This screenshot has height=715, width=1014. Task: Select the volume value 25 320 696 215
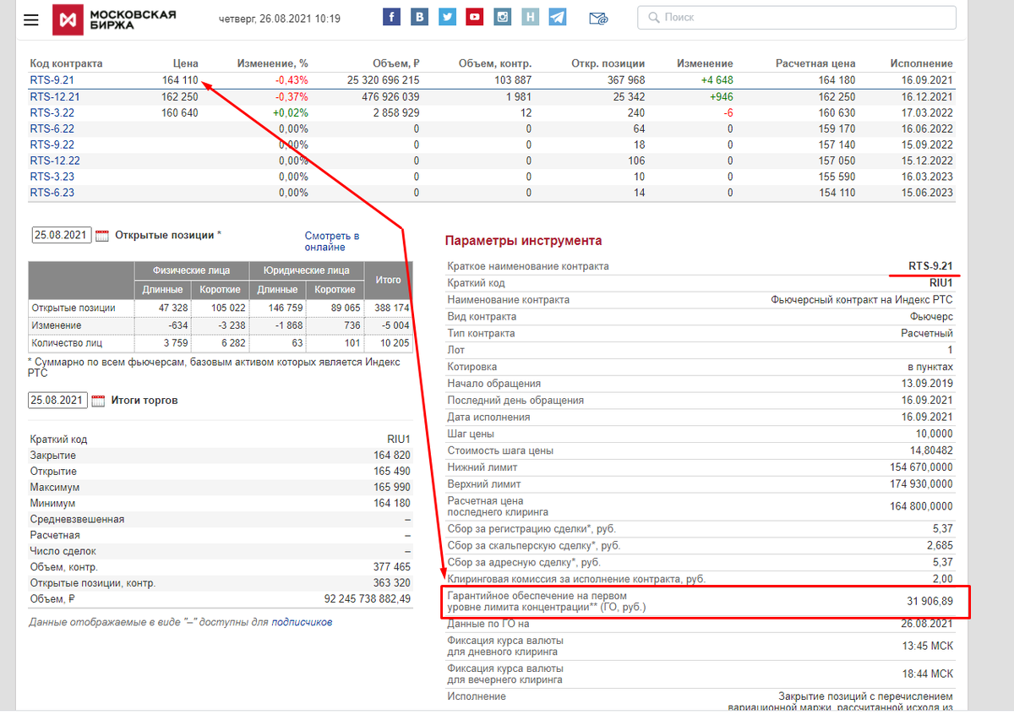[384, 80]
